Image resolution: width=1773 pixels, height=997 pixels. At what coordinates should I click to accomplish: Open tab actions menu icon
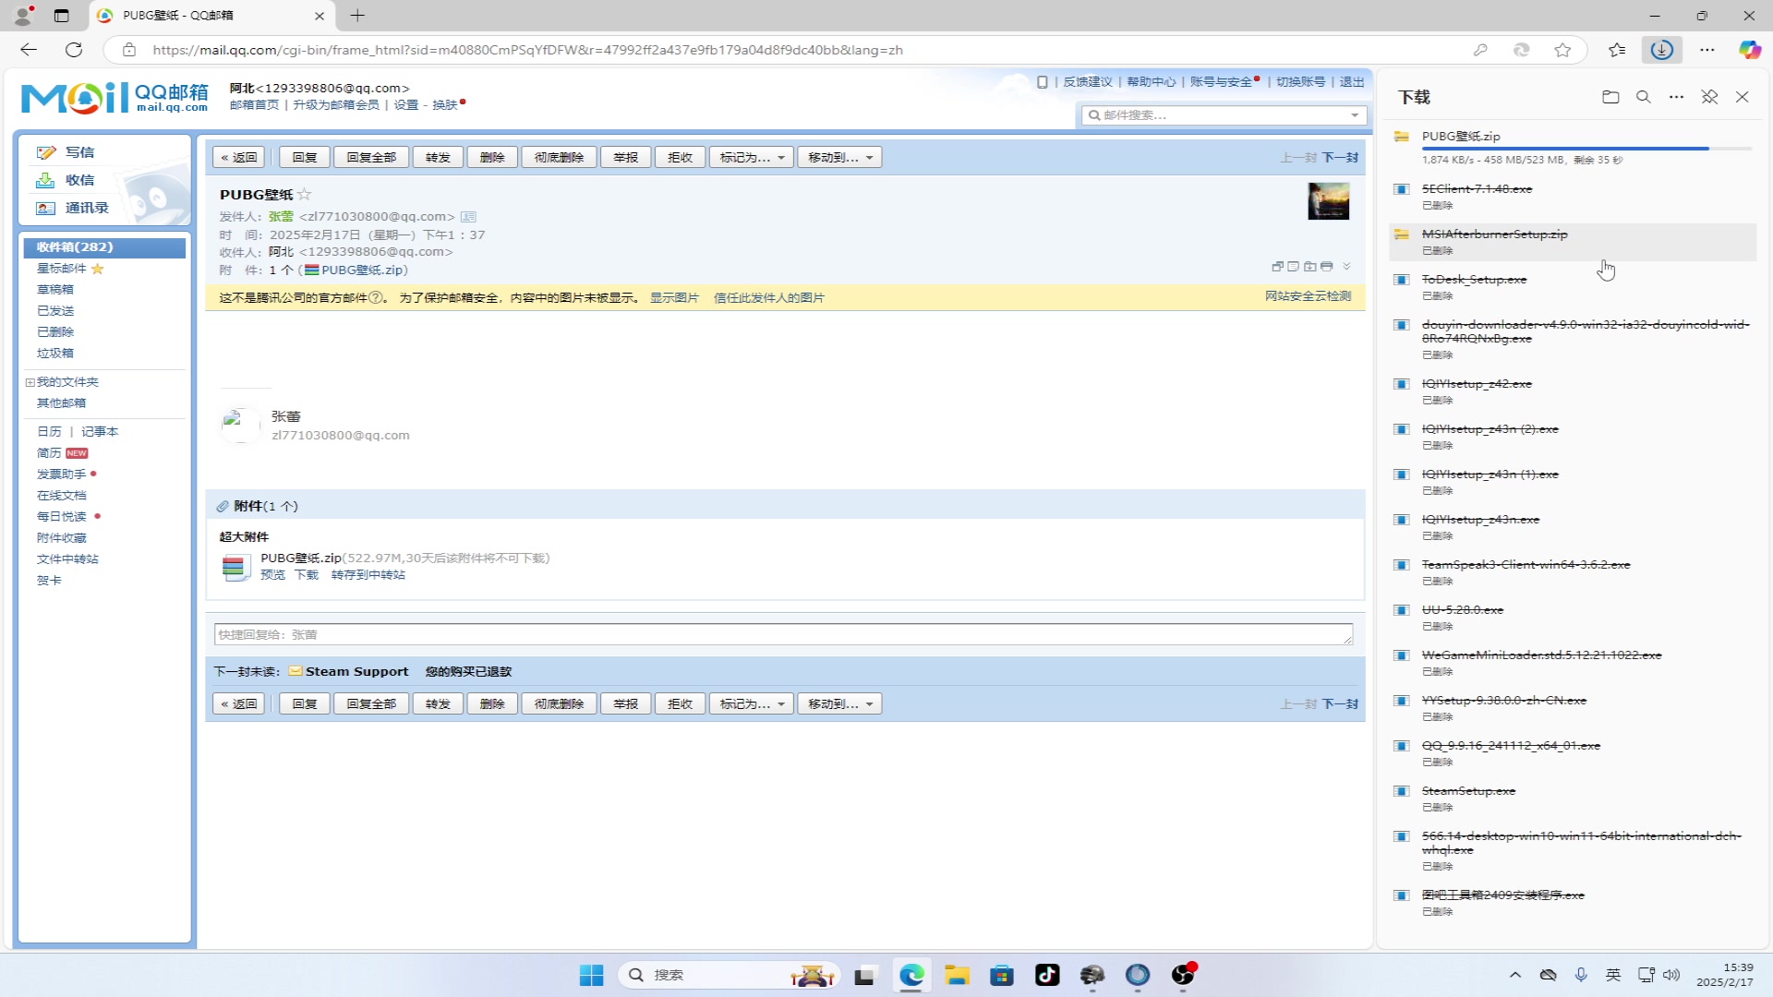point(61,16)
